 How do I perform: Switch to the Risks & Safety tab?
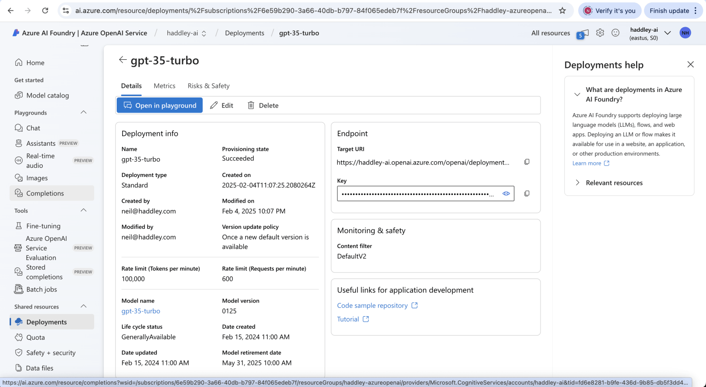pos(208,86)
